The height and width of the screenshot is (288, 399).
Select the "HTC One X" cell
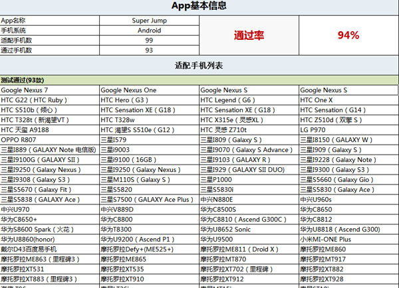point(348,100)
